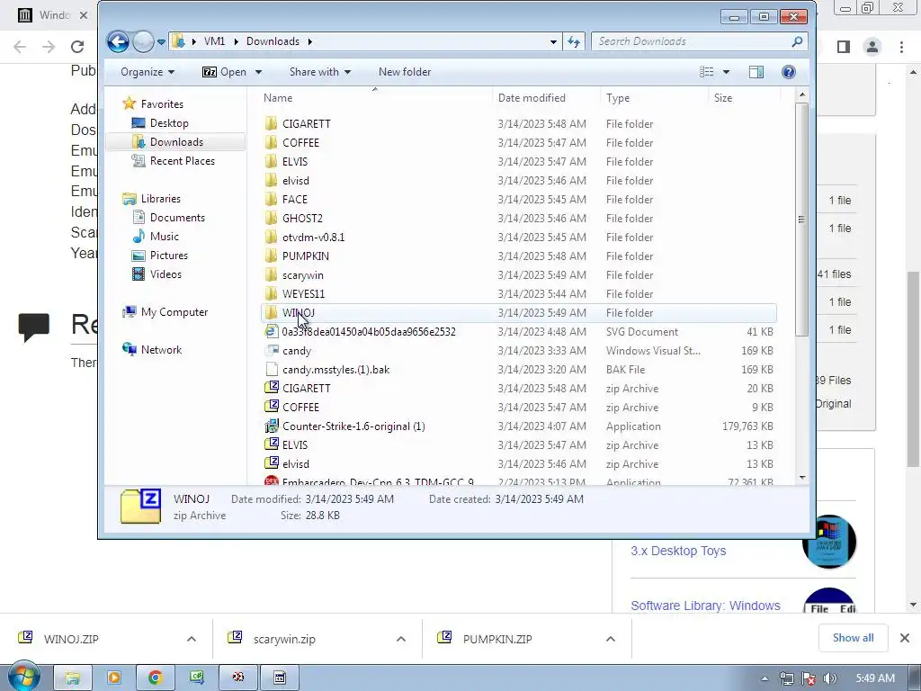Open scarywin.zip download options chevron
This screenshot has width=921, height=691.
[x=400, y=639]
